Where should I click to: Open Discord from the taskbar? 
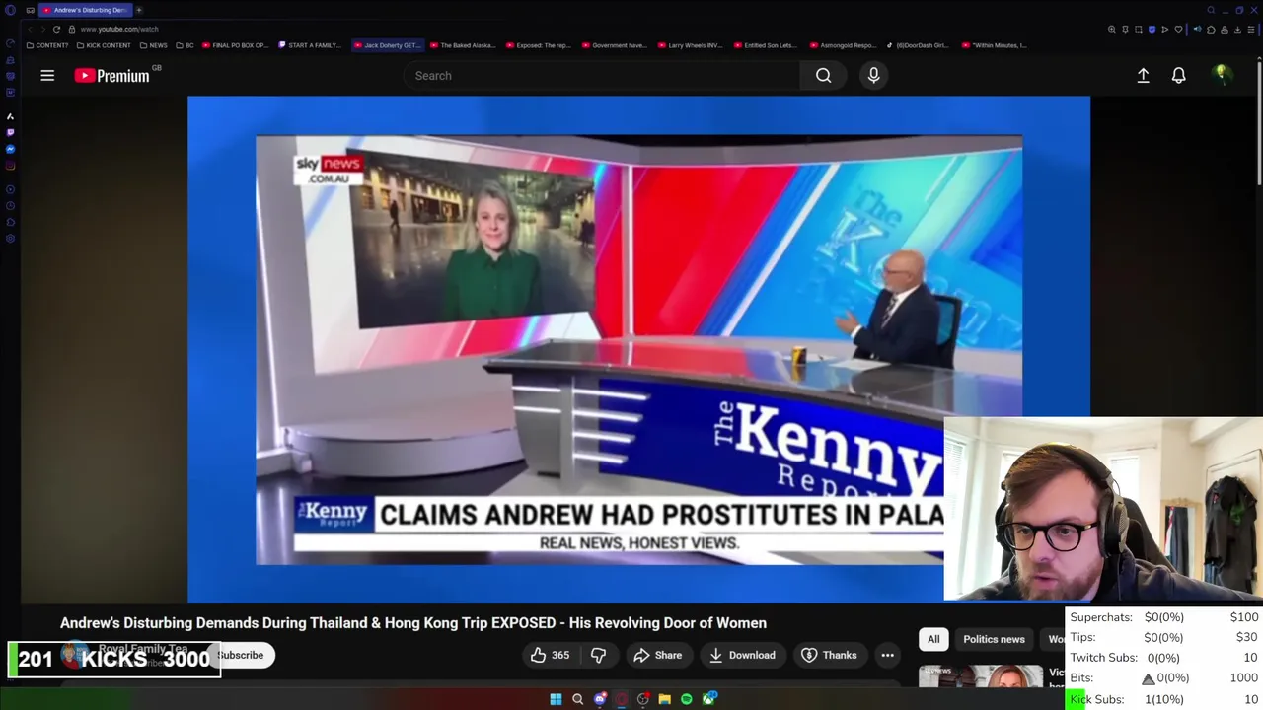(599, 699)
